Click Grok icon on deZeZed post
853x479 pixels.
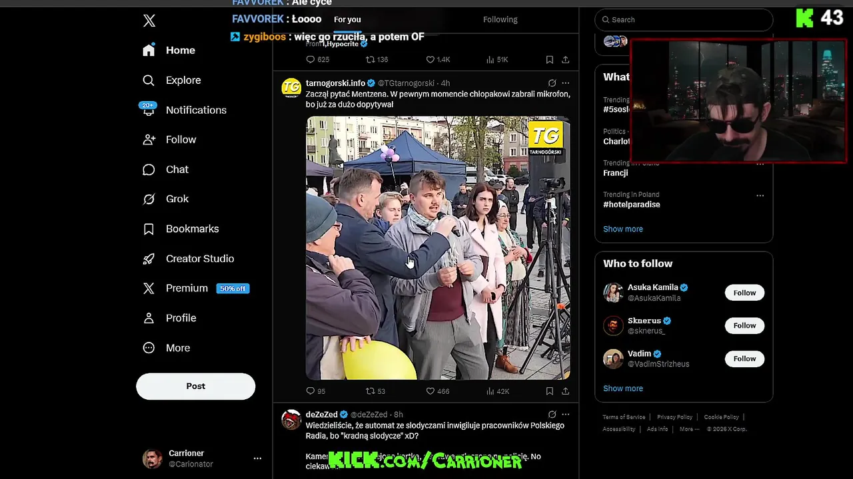[552, 414]
